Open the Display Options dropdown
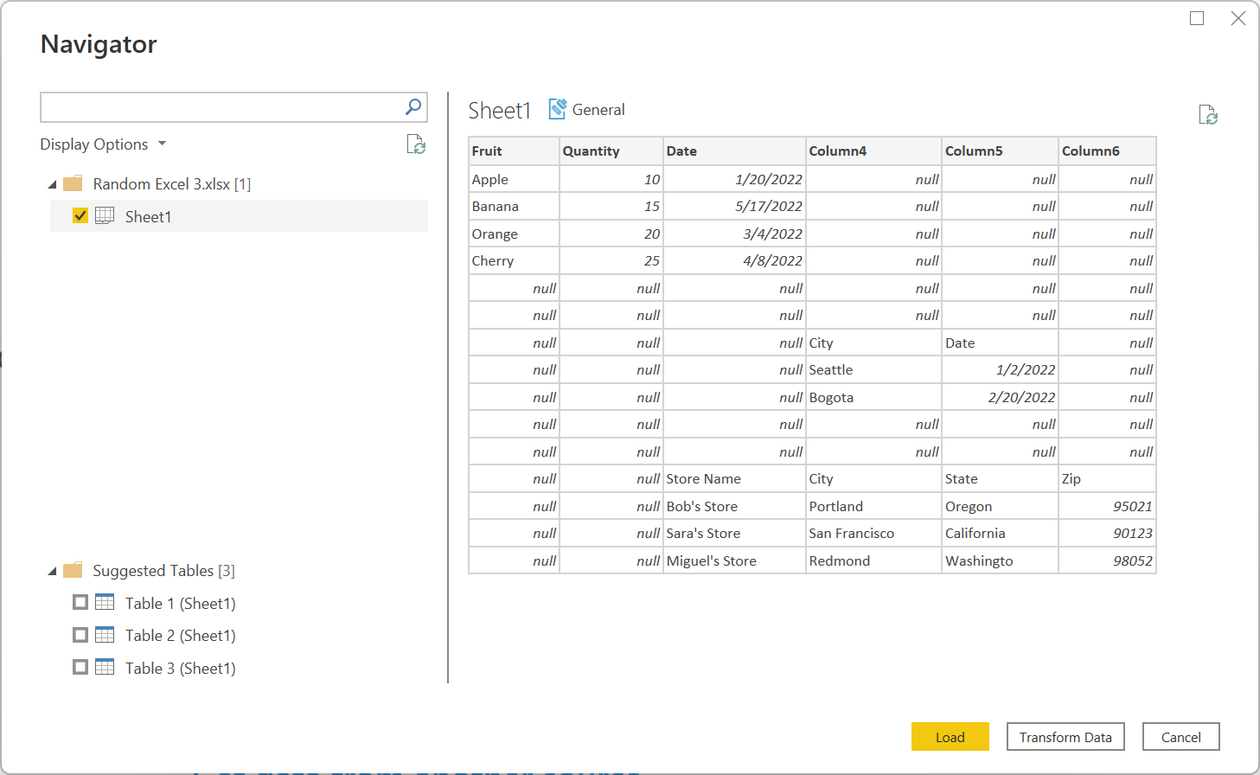The width and height of the screenshot is (1260, 775). 103,144
